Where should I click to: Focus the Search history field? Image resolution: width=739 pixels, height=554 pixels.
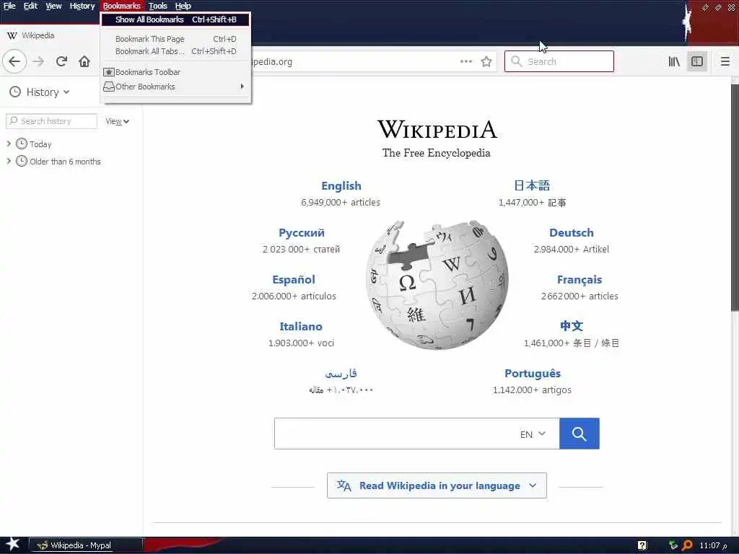52,121
